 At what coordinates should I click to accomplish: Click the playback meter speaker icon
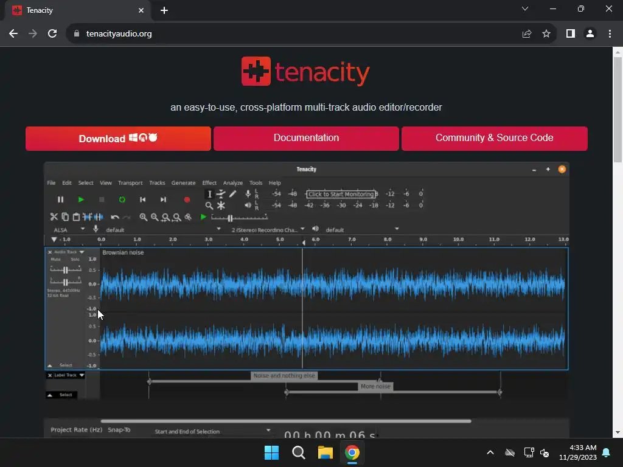coord(248,206)
